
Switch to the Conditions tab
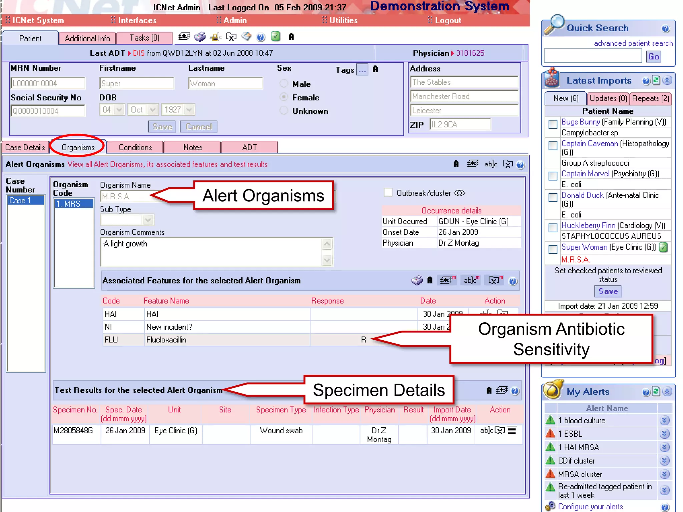(x=135, y=147)
